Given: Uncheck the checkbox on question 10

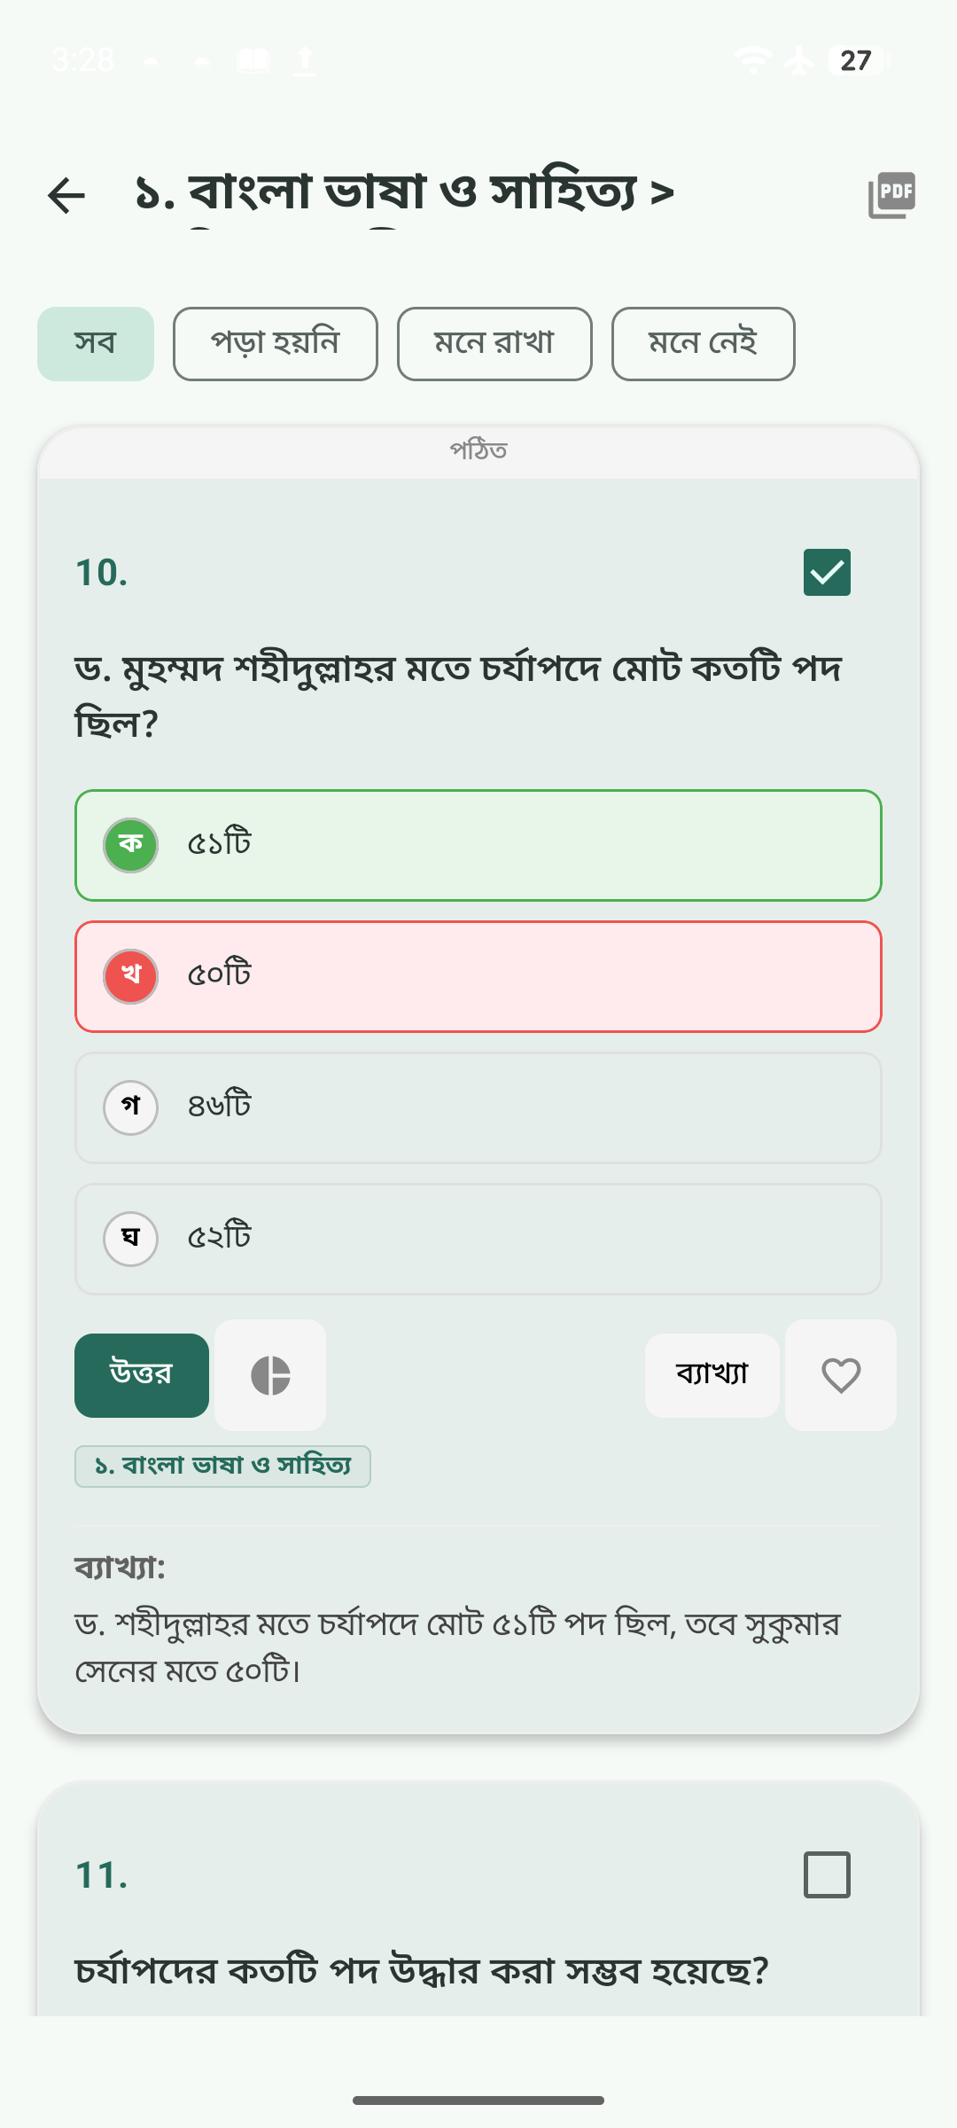Looking at the screenshot, I should (x=826, y=572).
